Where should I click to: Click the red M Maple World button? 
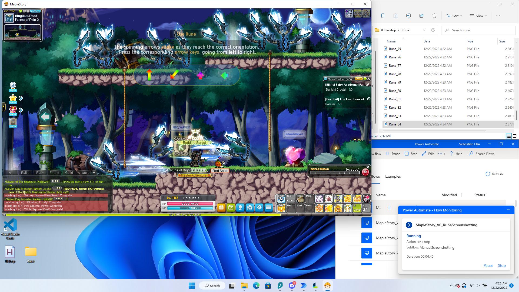coord(365,172)
